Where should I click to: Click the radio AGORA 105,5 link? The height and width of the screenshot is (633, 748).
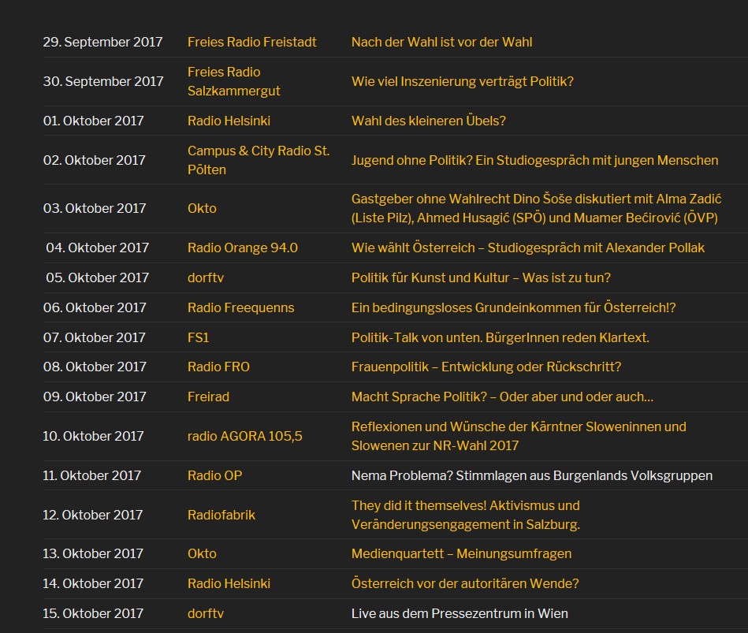[x=244, y=437]
